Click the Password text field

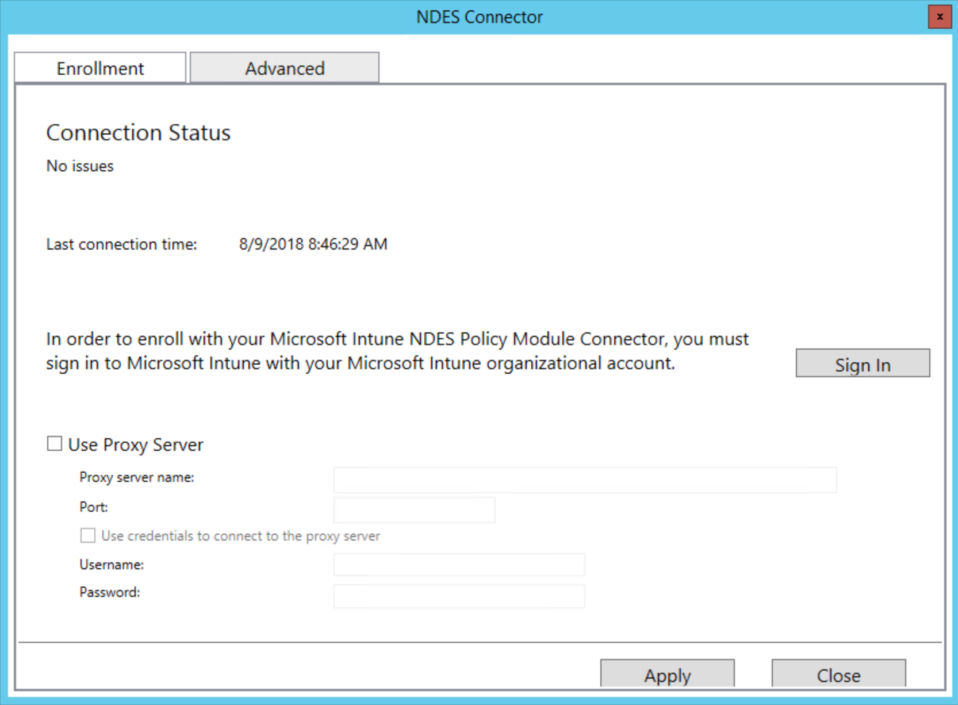pos(459,596)
